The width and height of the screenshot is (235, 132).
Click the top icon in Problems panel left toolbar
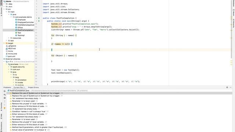(x=5, y=91)
